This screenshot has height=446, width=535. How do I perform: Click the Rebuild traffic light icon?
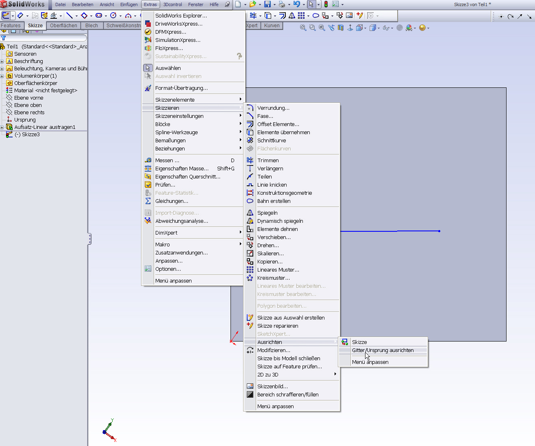(x=326, y=4)
